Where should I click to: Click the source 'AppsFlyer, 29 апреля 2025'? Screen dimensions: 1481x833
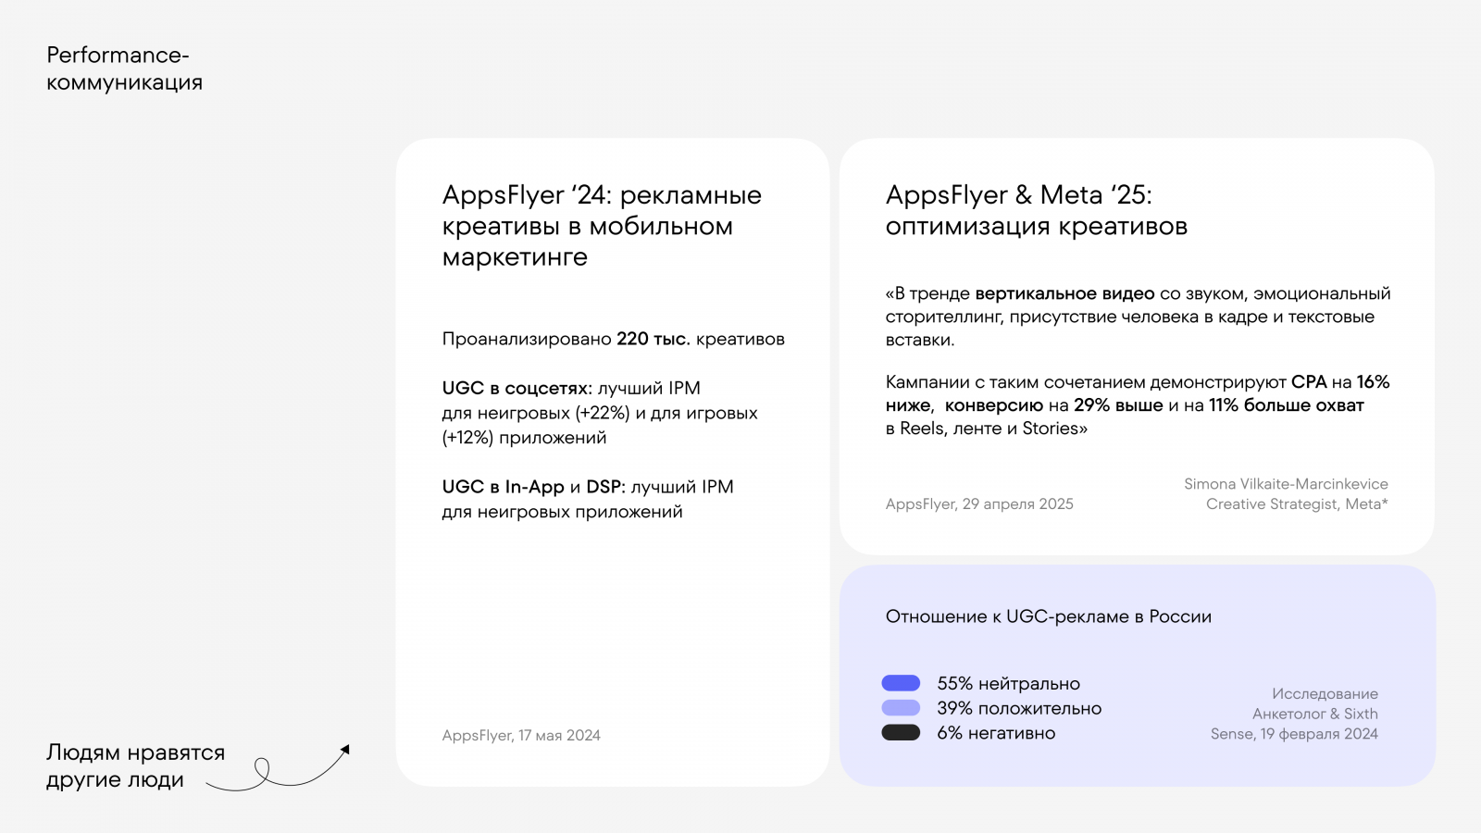click(979, 504)
